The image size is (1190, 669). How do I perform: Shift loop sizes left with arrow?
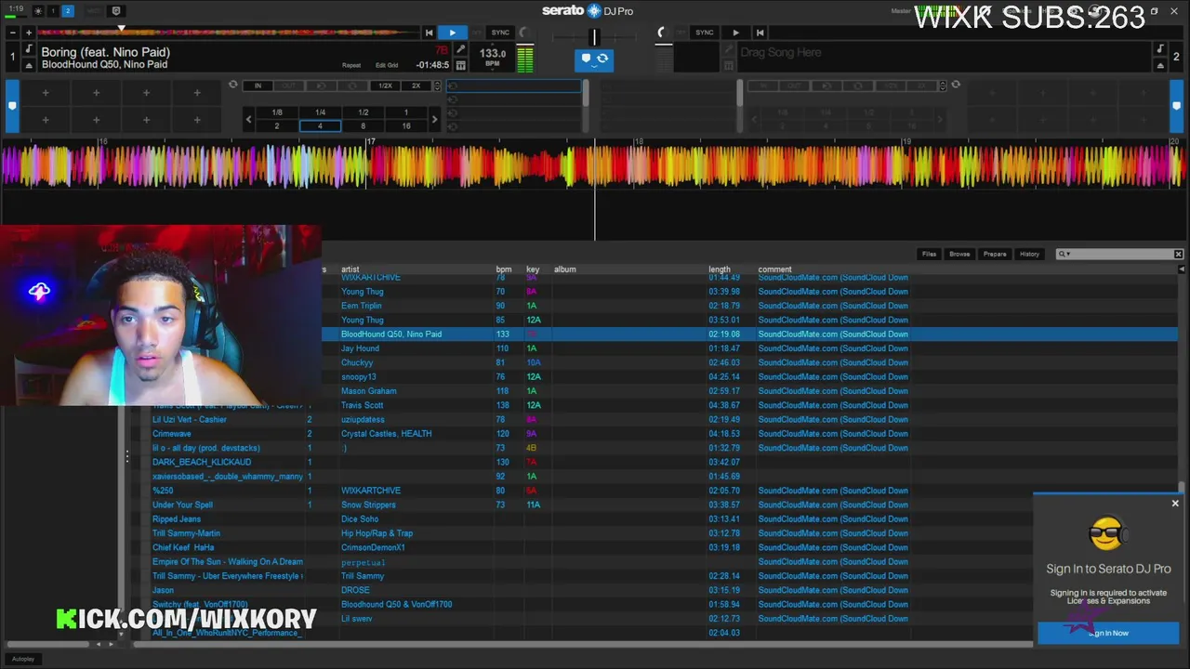(x=248, y=119)
